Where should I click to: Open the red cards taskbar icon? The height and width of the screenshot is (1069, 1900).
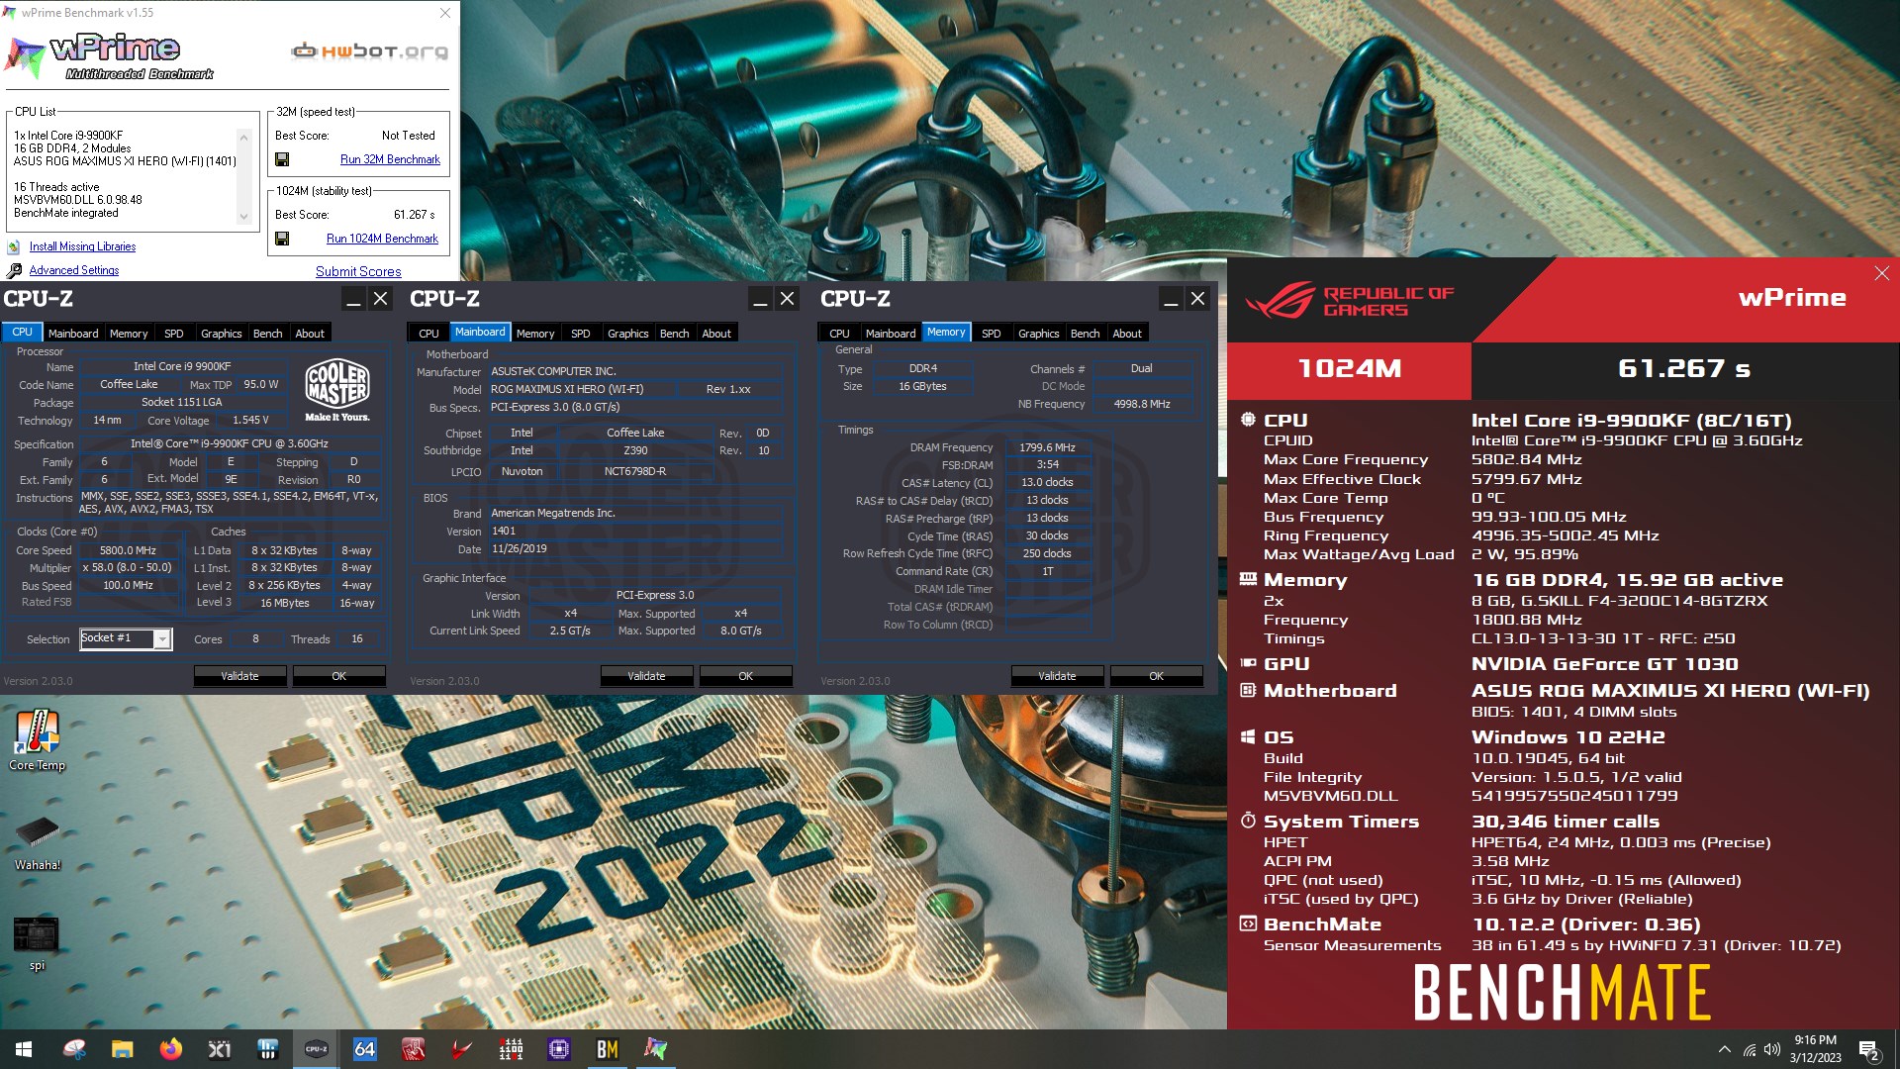point(413,1049)
